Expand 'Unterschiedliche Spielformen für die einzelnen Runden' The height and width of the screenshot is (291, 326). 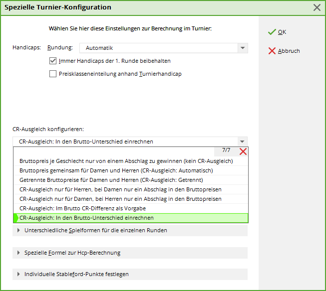click(x=19, y=230)
